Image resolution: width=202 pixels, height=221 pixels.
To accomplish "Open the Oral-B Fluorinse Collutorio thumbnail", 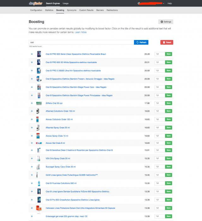I will pyautogui.click(x=39, y=183).
